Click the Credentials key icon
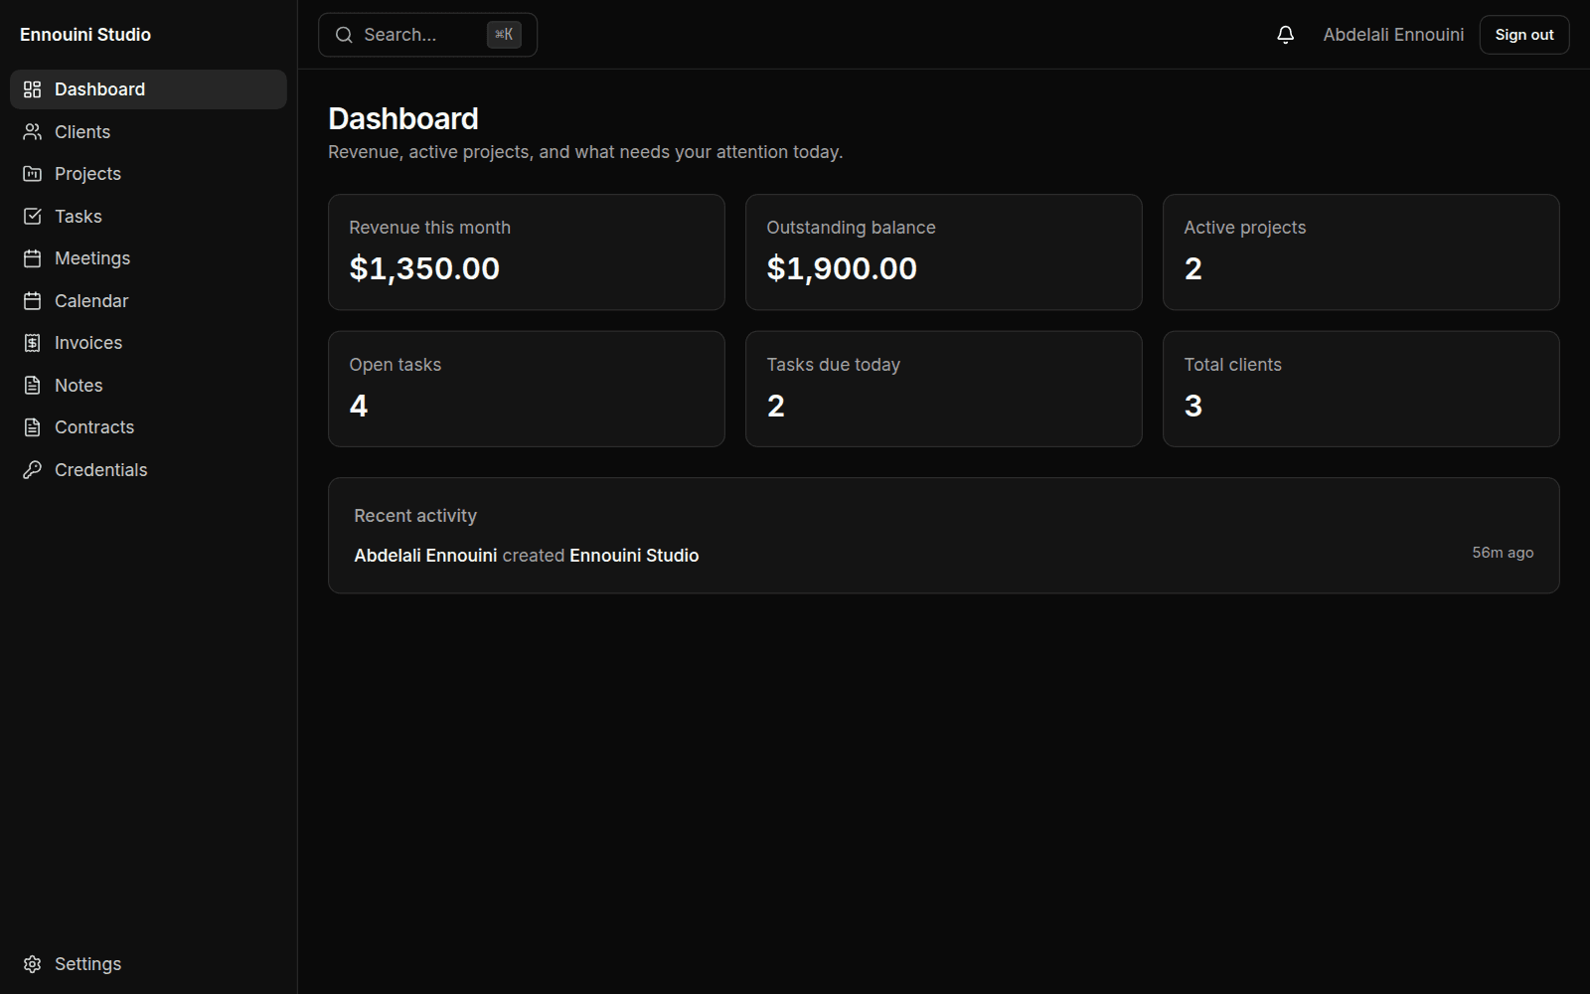Image resolution: width=1590 pixels, height=994 pixels. 33,470
